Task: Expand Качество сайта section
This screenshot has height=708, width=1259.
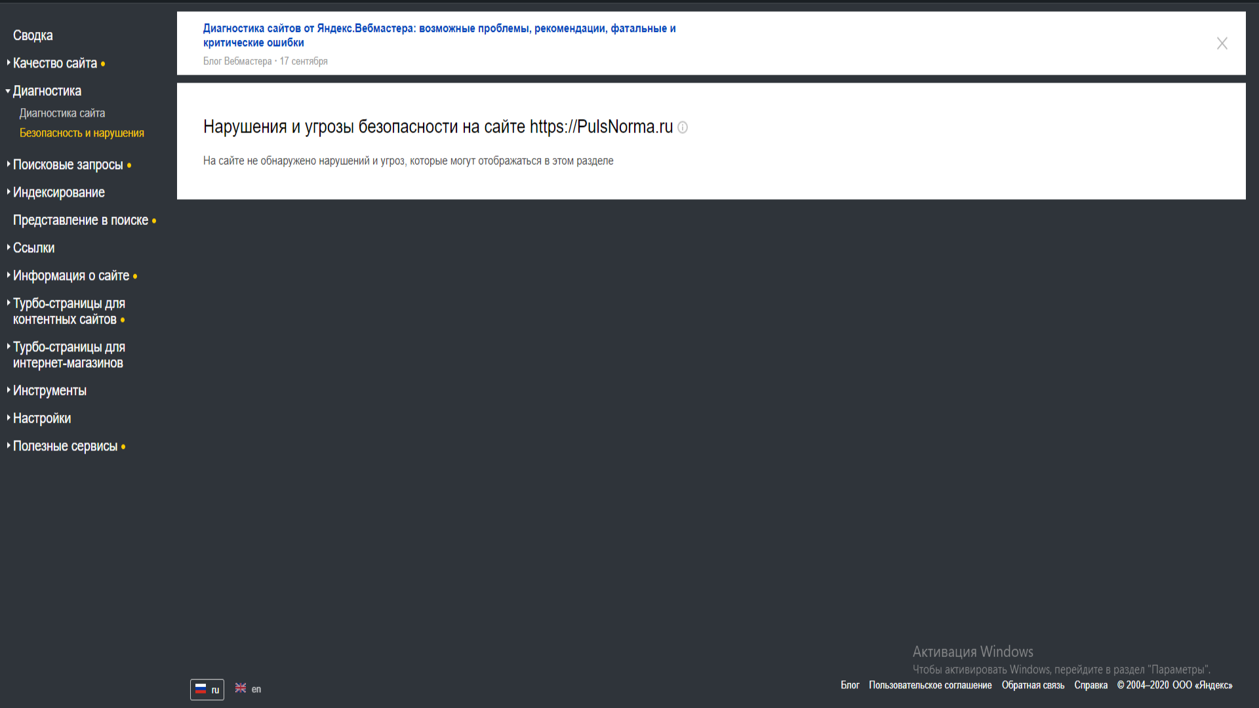Action: [55, 64]
